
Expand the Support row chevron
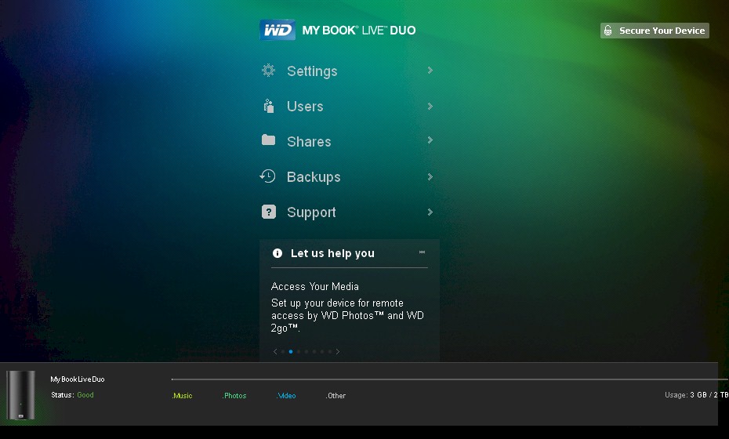(430, 212)
